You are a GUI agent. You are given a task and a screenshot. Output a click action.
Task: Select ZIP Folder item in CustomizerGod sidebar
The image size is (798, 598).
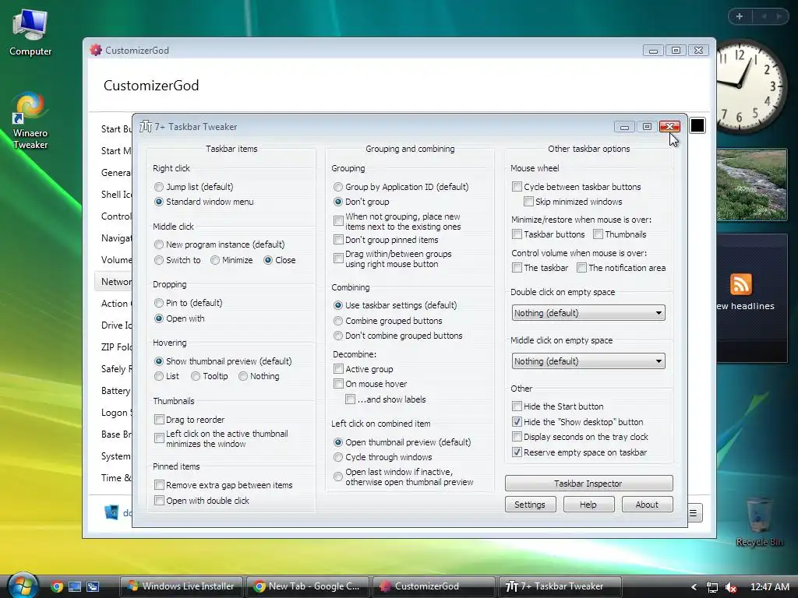tap(115, 346)
